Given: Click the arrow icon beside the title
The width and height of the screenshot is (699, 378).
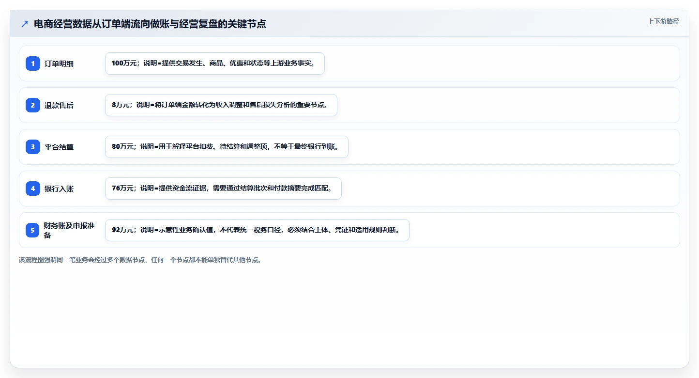Looking at the screenshot, I should (25, 24).
